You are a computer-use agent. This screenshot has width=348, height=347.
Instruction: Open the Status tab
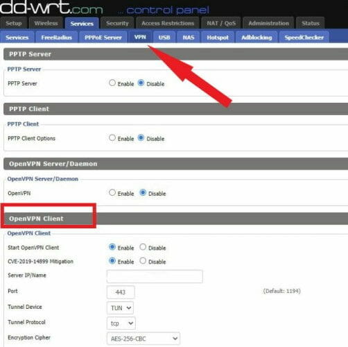pos(311,23)
